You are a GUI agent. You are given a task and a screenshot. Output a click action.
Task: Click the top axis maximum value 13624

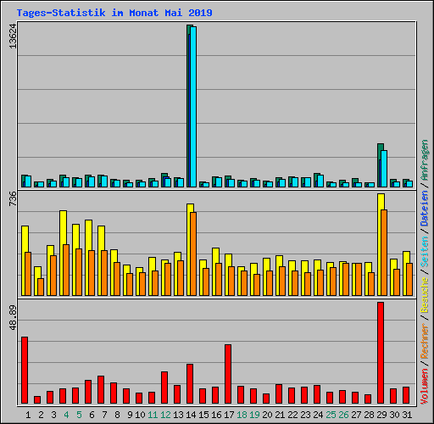pos(13,36)
